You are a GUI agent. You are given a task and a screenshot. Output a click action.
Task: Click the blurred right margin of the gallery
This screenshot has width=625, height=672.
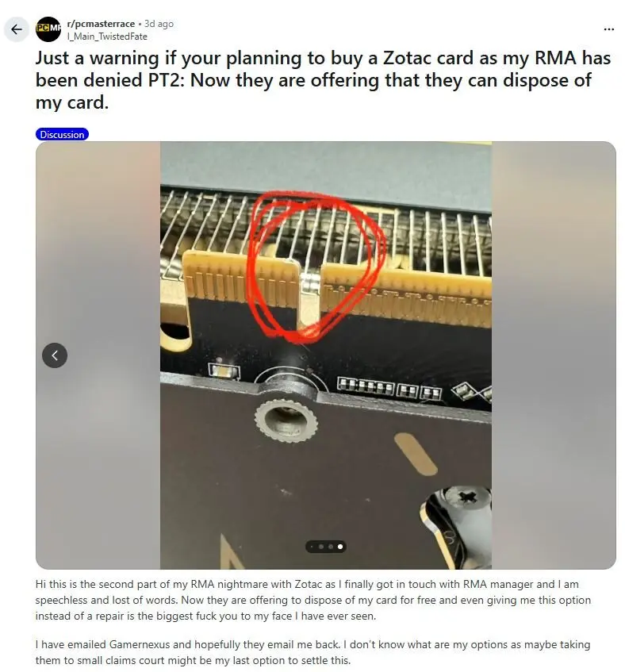pos(554,355)
